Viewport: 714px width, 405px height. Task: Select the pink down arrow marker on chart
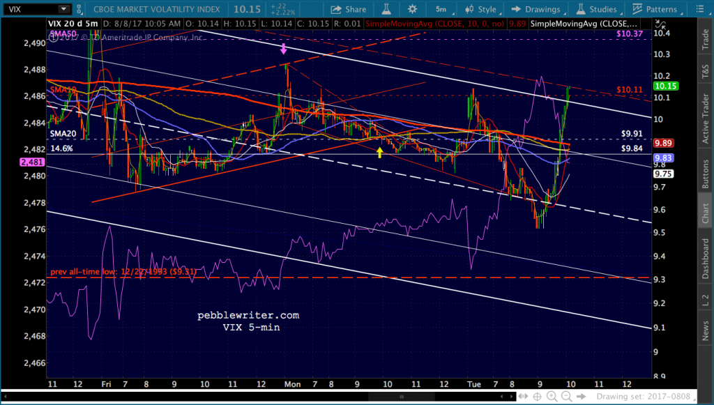[x=284, y=49]
